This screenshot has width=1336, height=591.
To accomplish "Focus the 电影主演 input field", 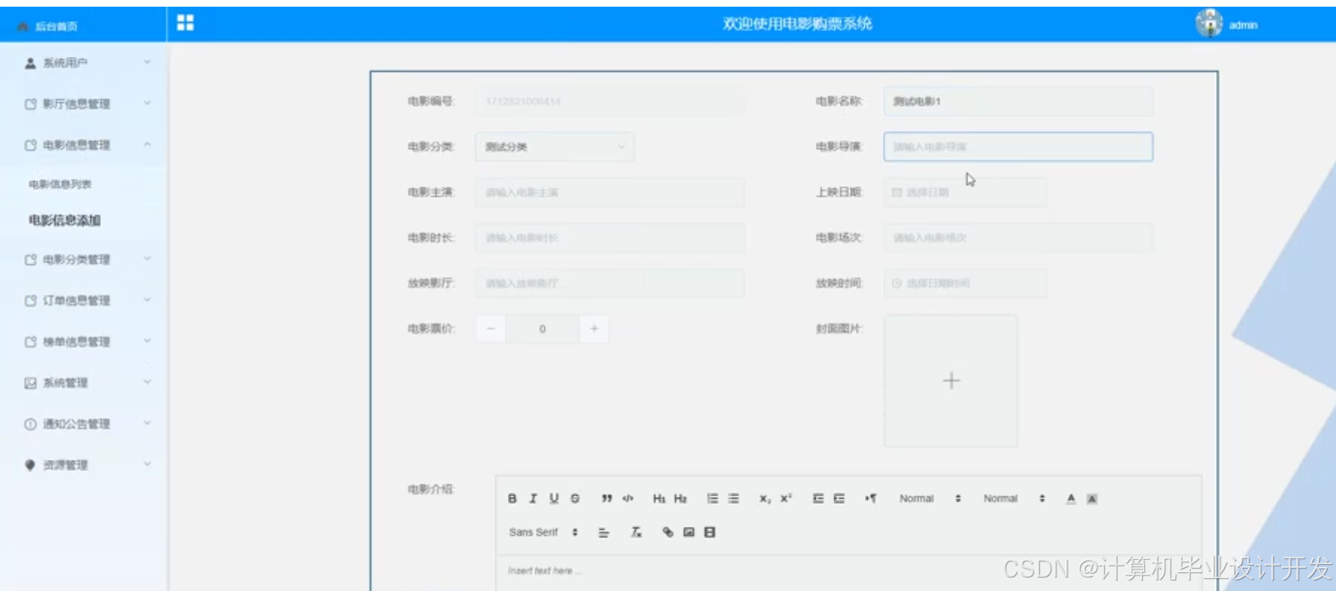I will (610, 192).
